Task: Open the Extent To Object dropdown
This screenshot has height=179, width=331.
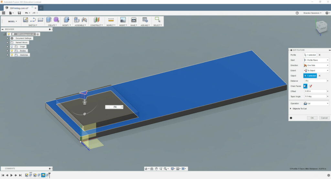Action: point(316,70)
